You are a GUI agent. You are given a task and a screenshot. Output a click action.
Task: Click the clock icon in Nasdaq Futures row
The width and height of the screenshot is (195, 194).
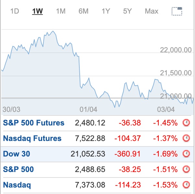(186, 138)
